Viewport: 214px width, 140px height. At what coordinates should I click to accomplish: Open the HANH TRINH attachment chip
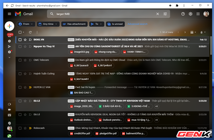tap(135, 52)
